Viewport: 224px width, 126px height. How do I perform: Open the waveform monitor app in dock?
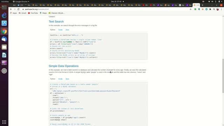click(4, 23)
